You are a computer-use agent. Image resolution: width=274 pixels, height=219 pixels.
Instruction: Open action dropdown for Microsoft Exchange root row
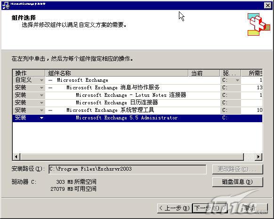pos(41,80)
